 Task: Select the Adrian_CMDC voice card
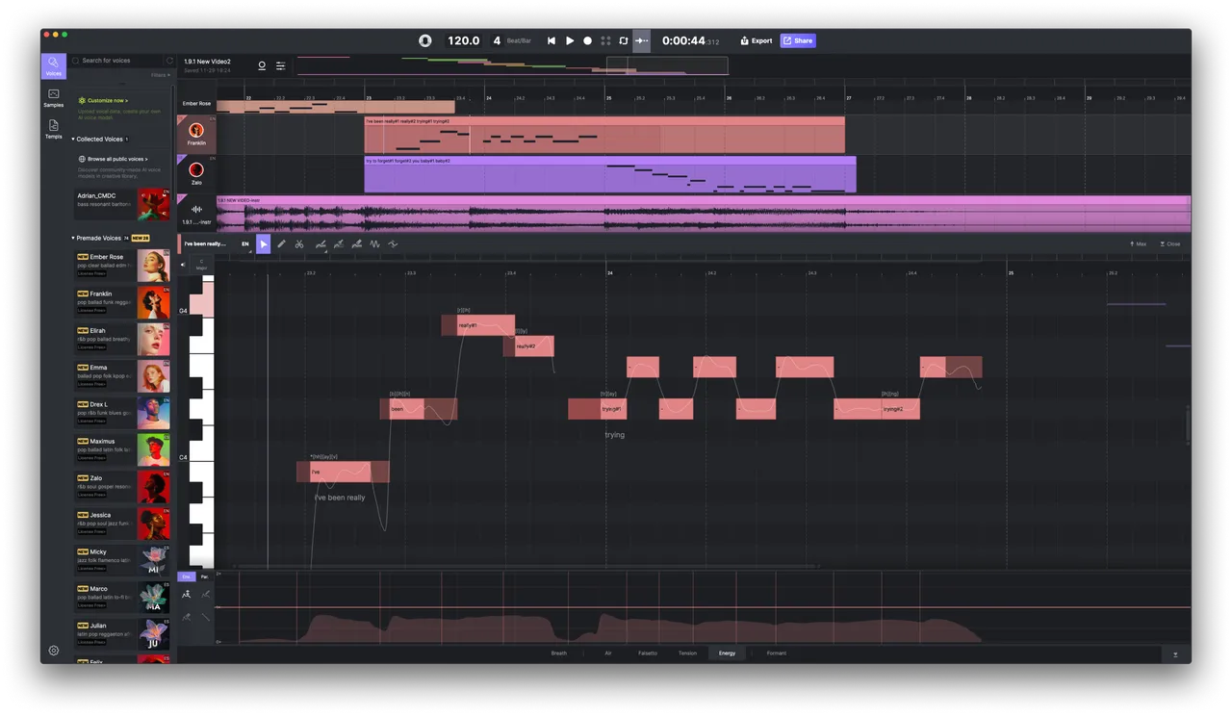[x=123, y=204]
